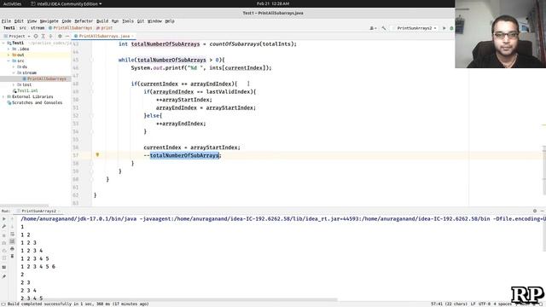Expand the out folder
This screenshot has width=546, height=307.
click(x=9, y=55)
